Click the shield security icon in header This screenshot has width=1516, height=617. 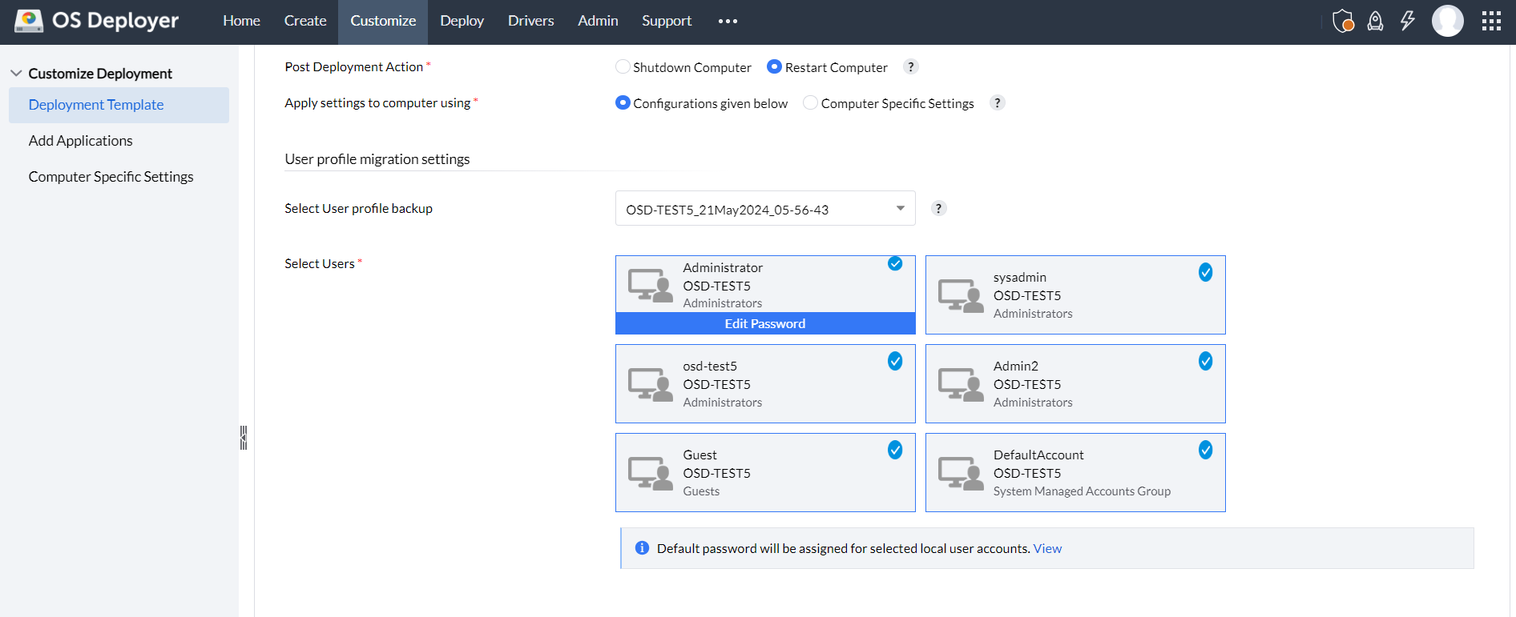tap(1343, 21)
